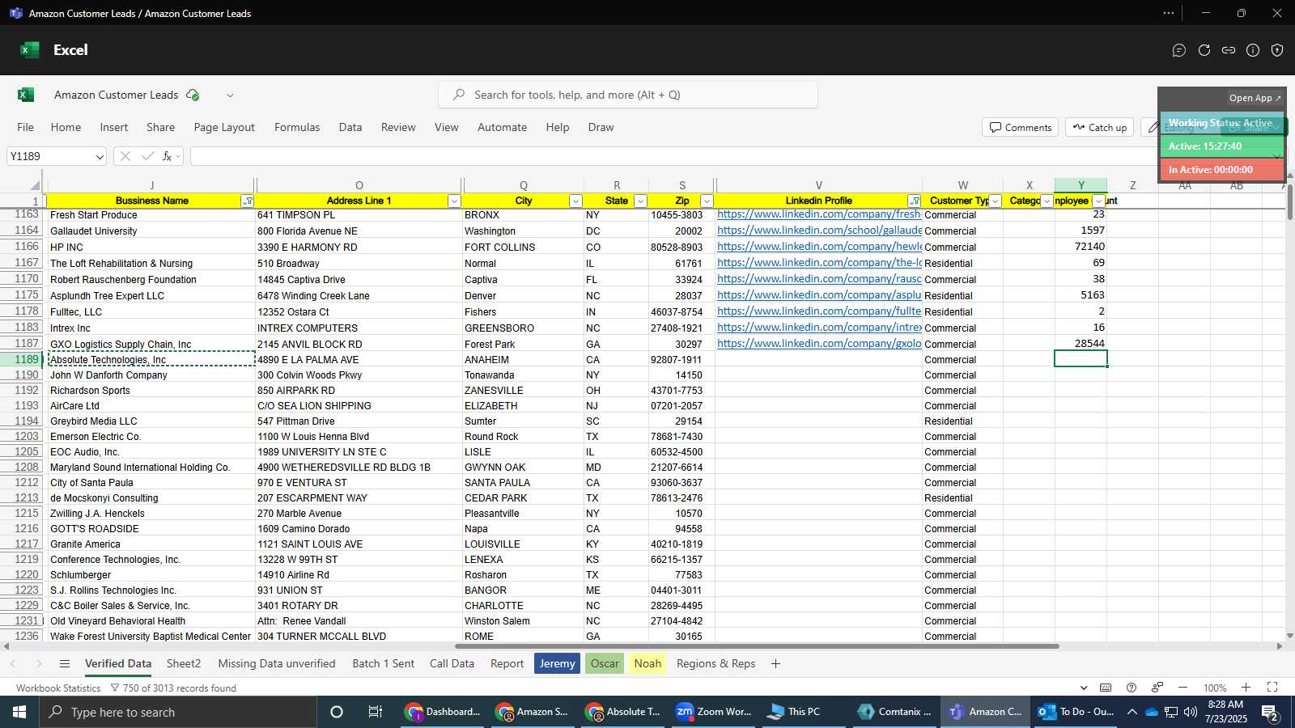
Task: Click the shield security icon in header
Action: tap(1277, 50)
